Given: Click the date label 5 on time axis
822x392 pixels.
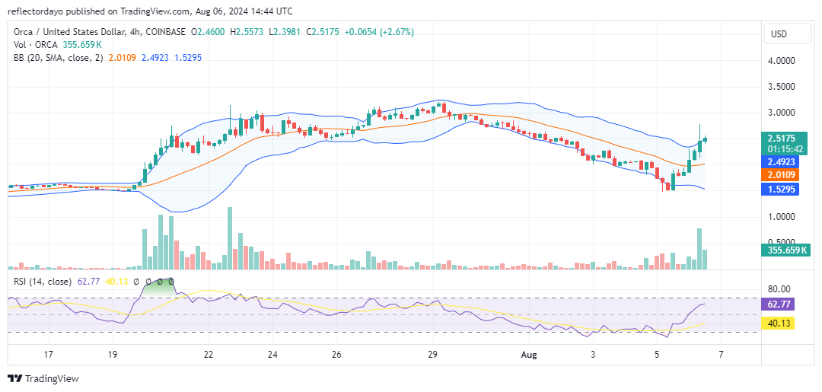Looking at the screenshot, I should click(657, 355).
